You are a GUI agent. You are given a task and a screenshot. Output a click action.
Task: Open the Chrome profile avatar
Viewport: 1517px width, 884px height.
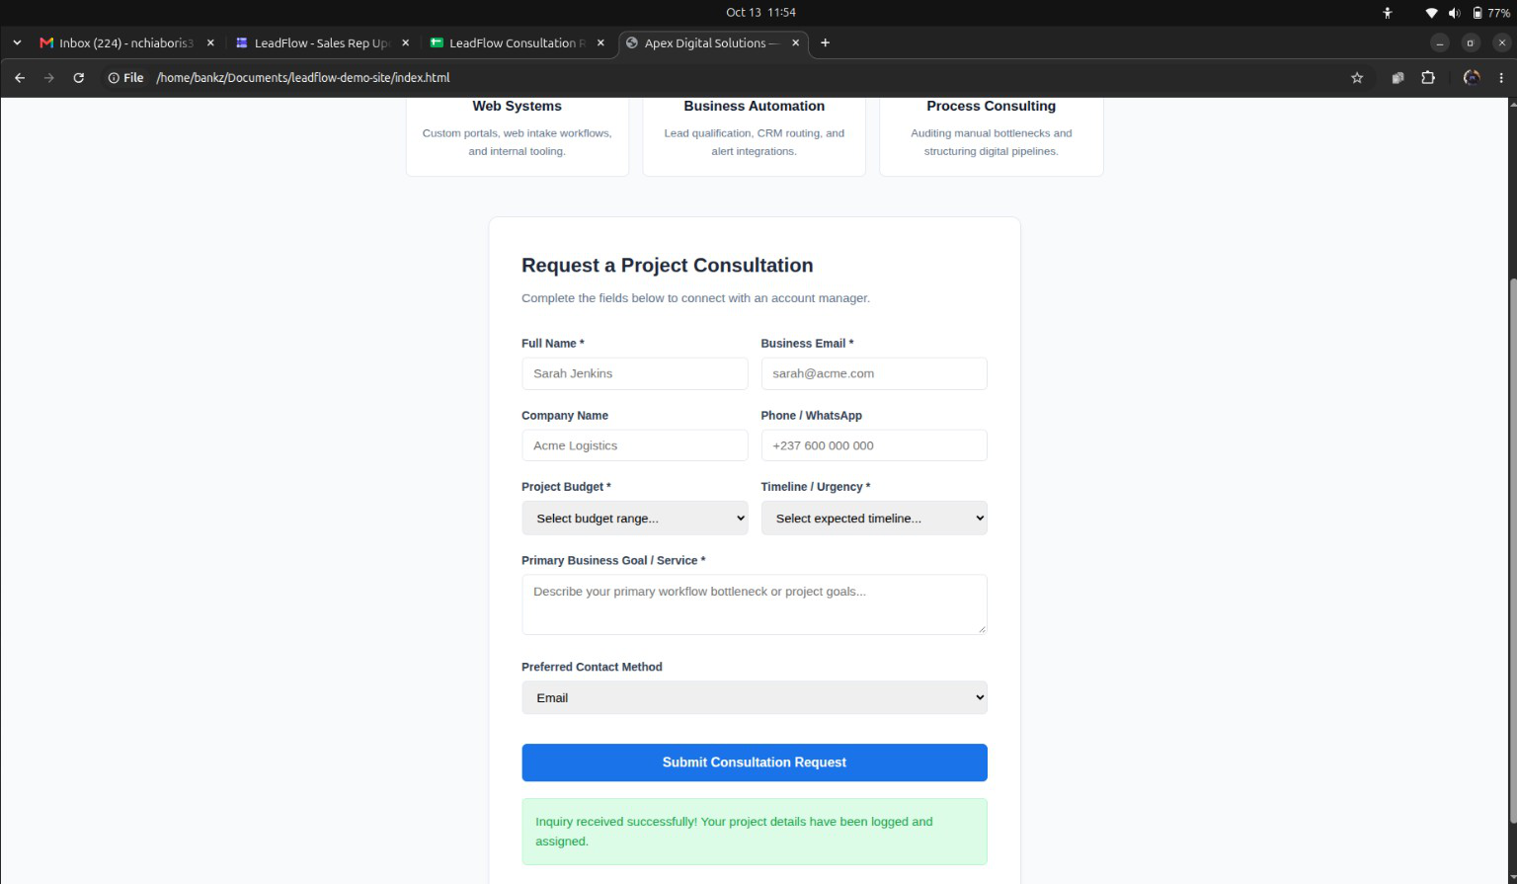[x=1472, y=78]
